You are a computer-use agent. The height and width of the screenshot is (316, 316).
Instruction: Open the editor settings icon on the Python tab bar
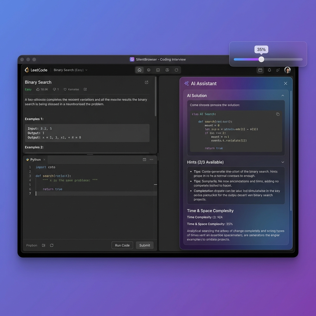click(144, 160)
